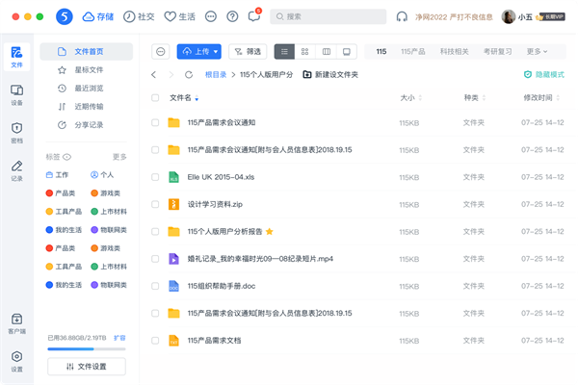The image size is (578, 385).
Task: Check the box for 115个人版用户分析报告
Action: (155, 232)
